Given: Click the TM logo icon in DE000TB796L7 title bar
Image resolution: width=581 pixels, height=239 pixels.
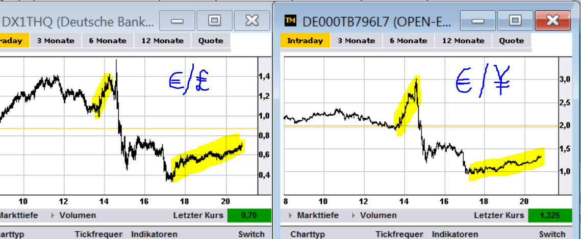Looking at the screenshot, I should click(290, 21).
